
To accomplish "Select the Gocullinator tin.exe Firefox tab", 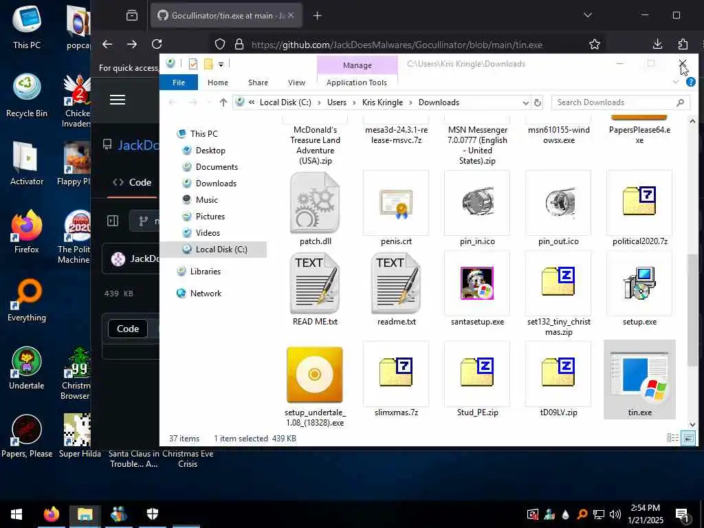I will coord(225,16).
